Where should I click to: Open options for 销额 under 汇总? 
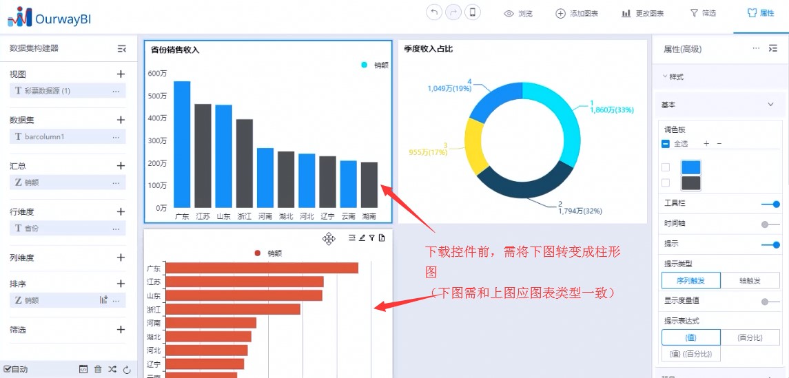point(116,182)
